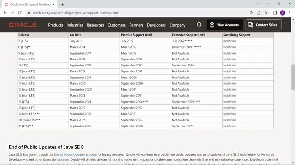Open the Chrome three-dot menu
The width and height of the screenshot is (295, 165).
pyautogui.click(x=290, y=13)
